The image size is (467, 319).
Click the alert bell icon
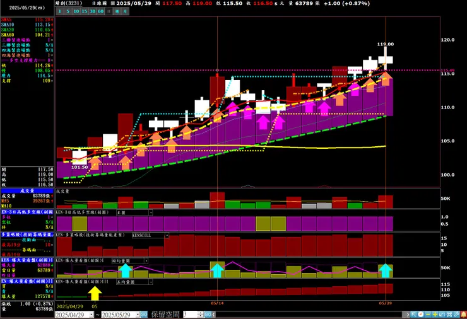click(x=463, y=315)
